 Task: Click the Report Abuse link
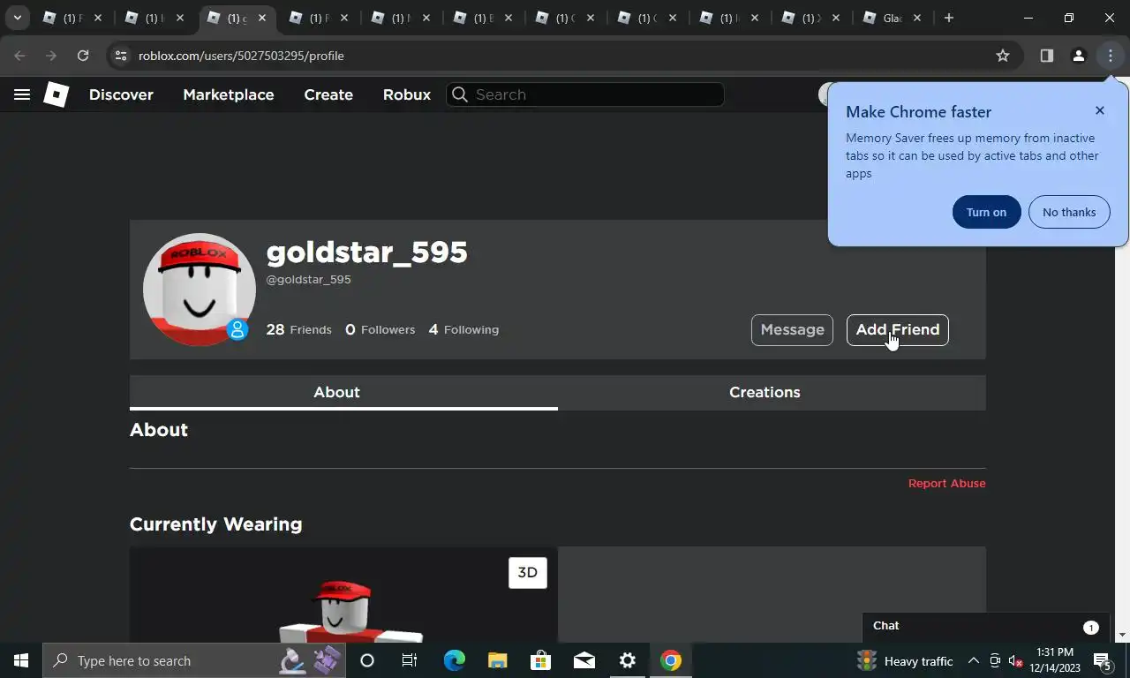click(x=947, y=483)
